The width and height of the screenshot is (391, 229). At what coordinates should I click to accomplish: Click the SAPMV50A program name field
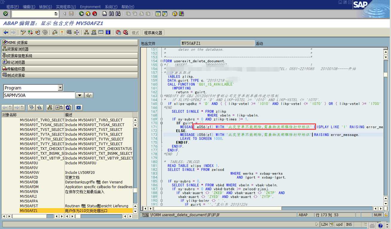pyautogui.click(x=39, y=95)
